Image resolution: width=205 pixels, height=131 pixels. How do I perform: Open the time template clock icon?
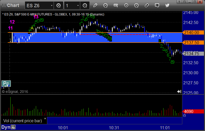85,5
